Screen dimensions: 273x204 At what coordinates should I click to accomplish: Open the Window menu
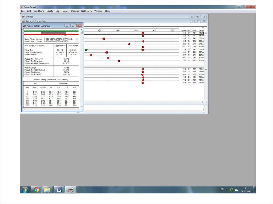pyautogui.click(x=98, y=11)
